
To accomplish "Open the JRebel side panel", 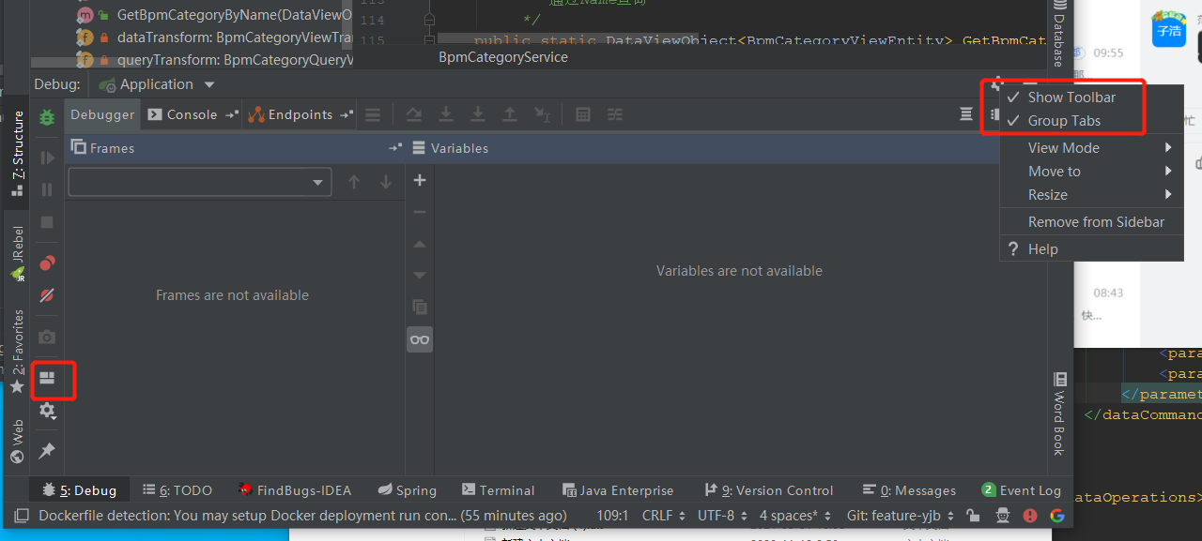I will point(17,255).
